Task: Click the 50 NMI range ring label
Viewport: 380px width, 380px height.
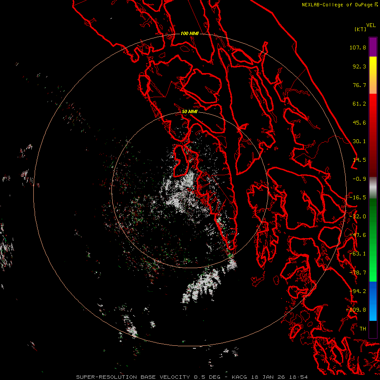Action: tap(190, 112)
